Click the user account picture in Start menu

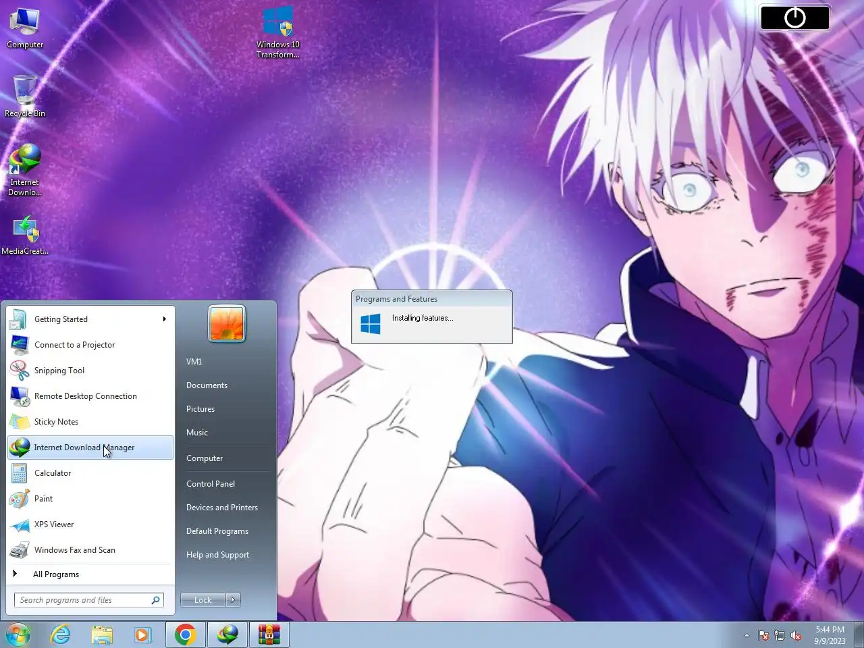coord(227,323)
